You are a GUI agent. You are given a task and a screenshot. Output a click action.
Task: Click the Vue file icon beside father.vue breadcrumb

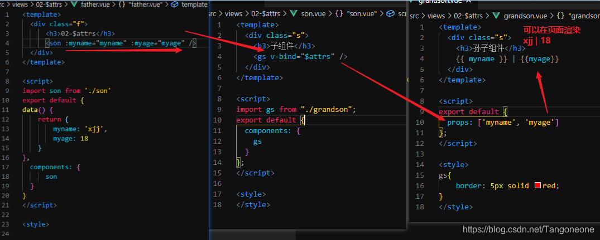pos(75,4)
